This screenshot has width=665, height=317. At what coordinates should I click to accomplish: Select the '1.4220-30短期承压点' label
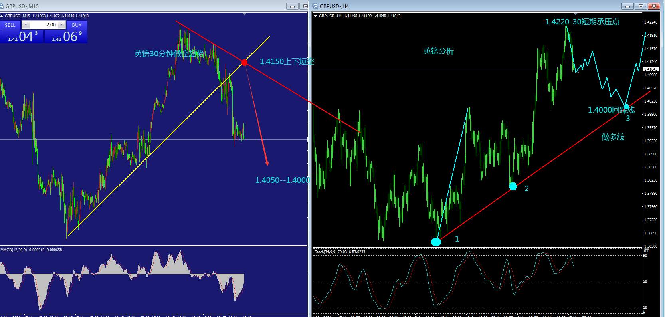point(582,22)
